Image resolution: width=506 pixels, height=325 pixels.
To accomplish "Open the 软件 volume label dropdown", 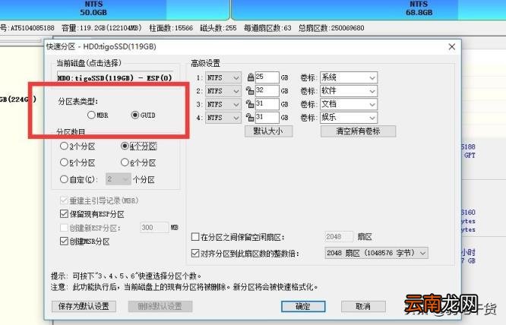I will (349, 91).
